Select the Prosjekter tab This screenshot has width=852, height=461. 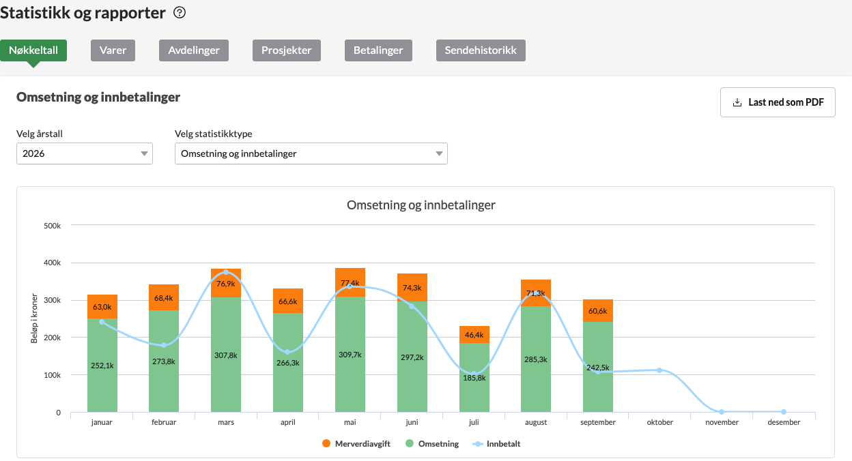[287, 50]
